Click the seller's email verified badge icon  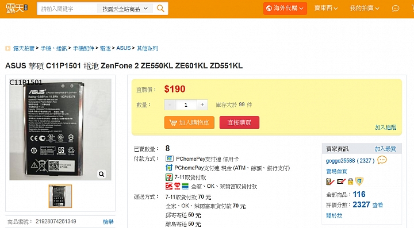(341, 181)
